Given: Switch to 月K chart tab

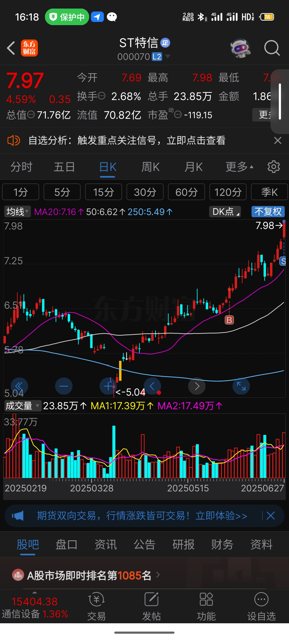Looking at the screenshot, I should point(193,167).
